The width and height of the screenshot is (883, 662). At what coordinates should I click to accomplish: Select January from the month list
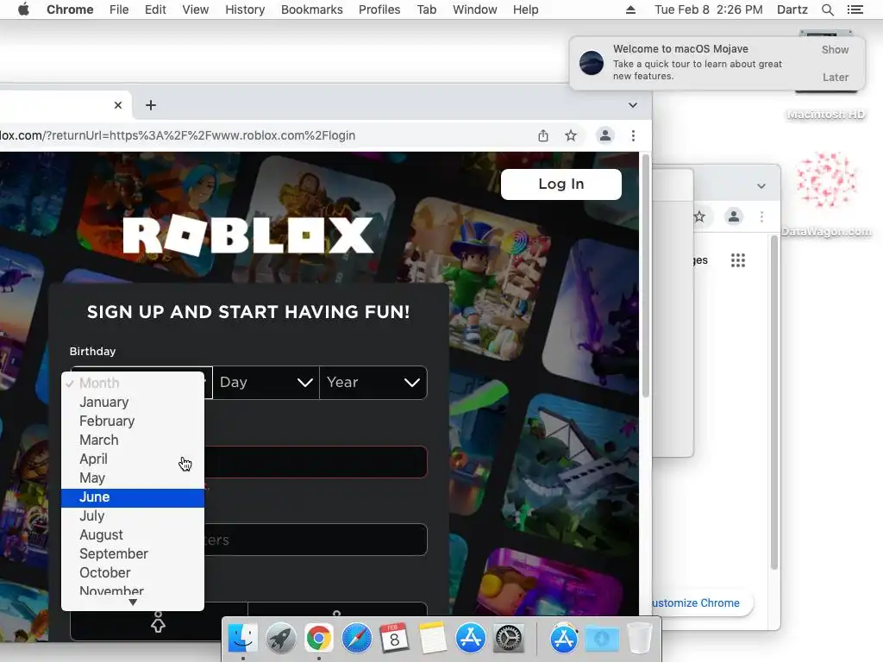pyautogui.click(x=133, y=402)
